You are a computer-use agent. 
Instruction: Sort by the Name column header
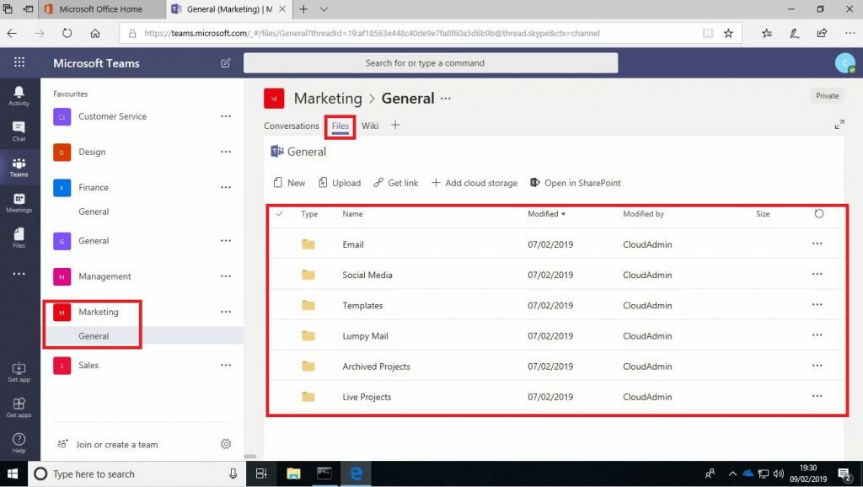pyautogui.click(x=352, y=213)
